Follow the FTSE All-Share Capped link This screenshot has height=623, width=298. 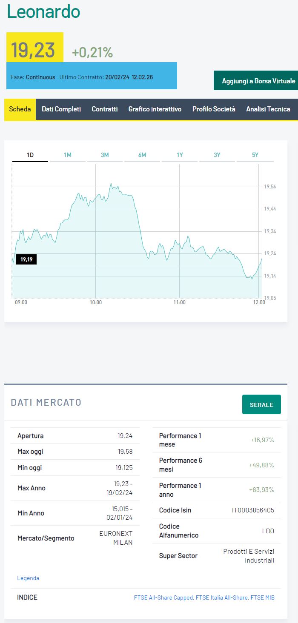tap(163, 597)
